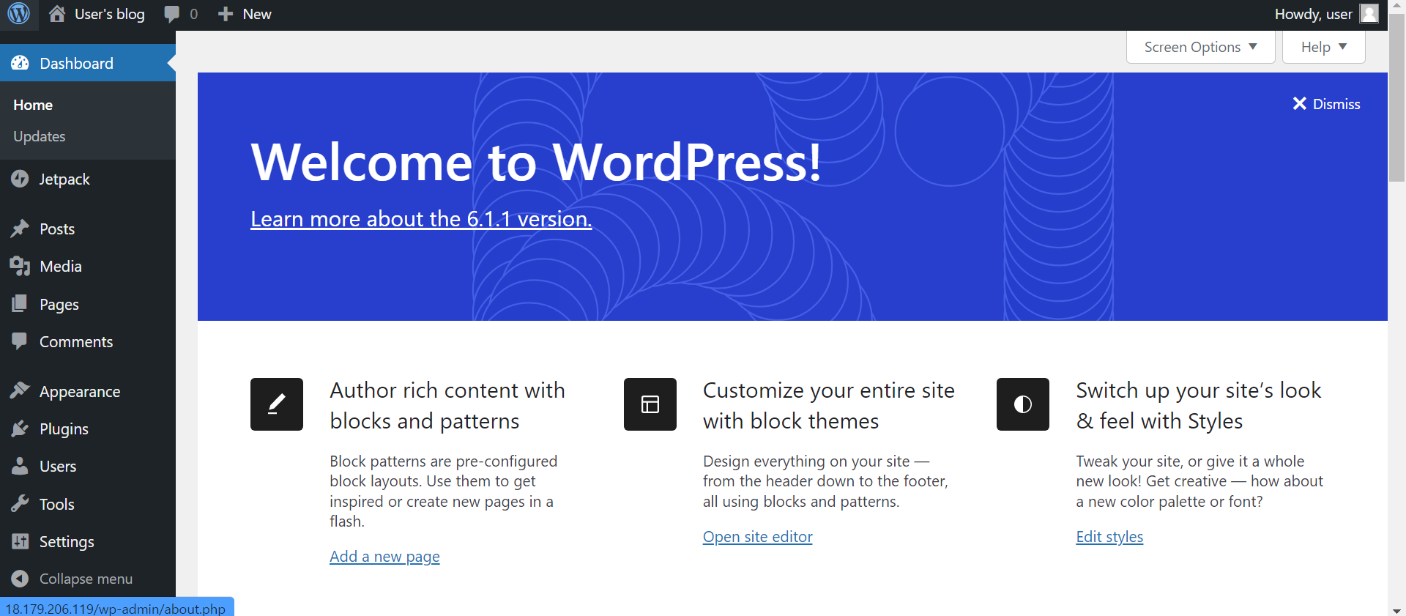The height and width of the screenshot is (616, 1406).
Task: Click the layout block themes icon tile
Action: pyautogui.click(x=650, y=404)
